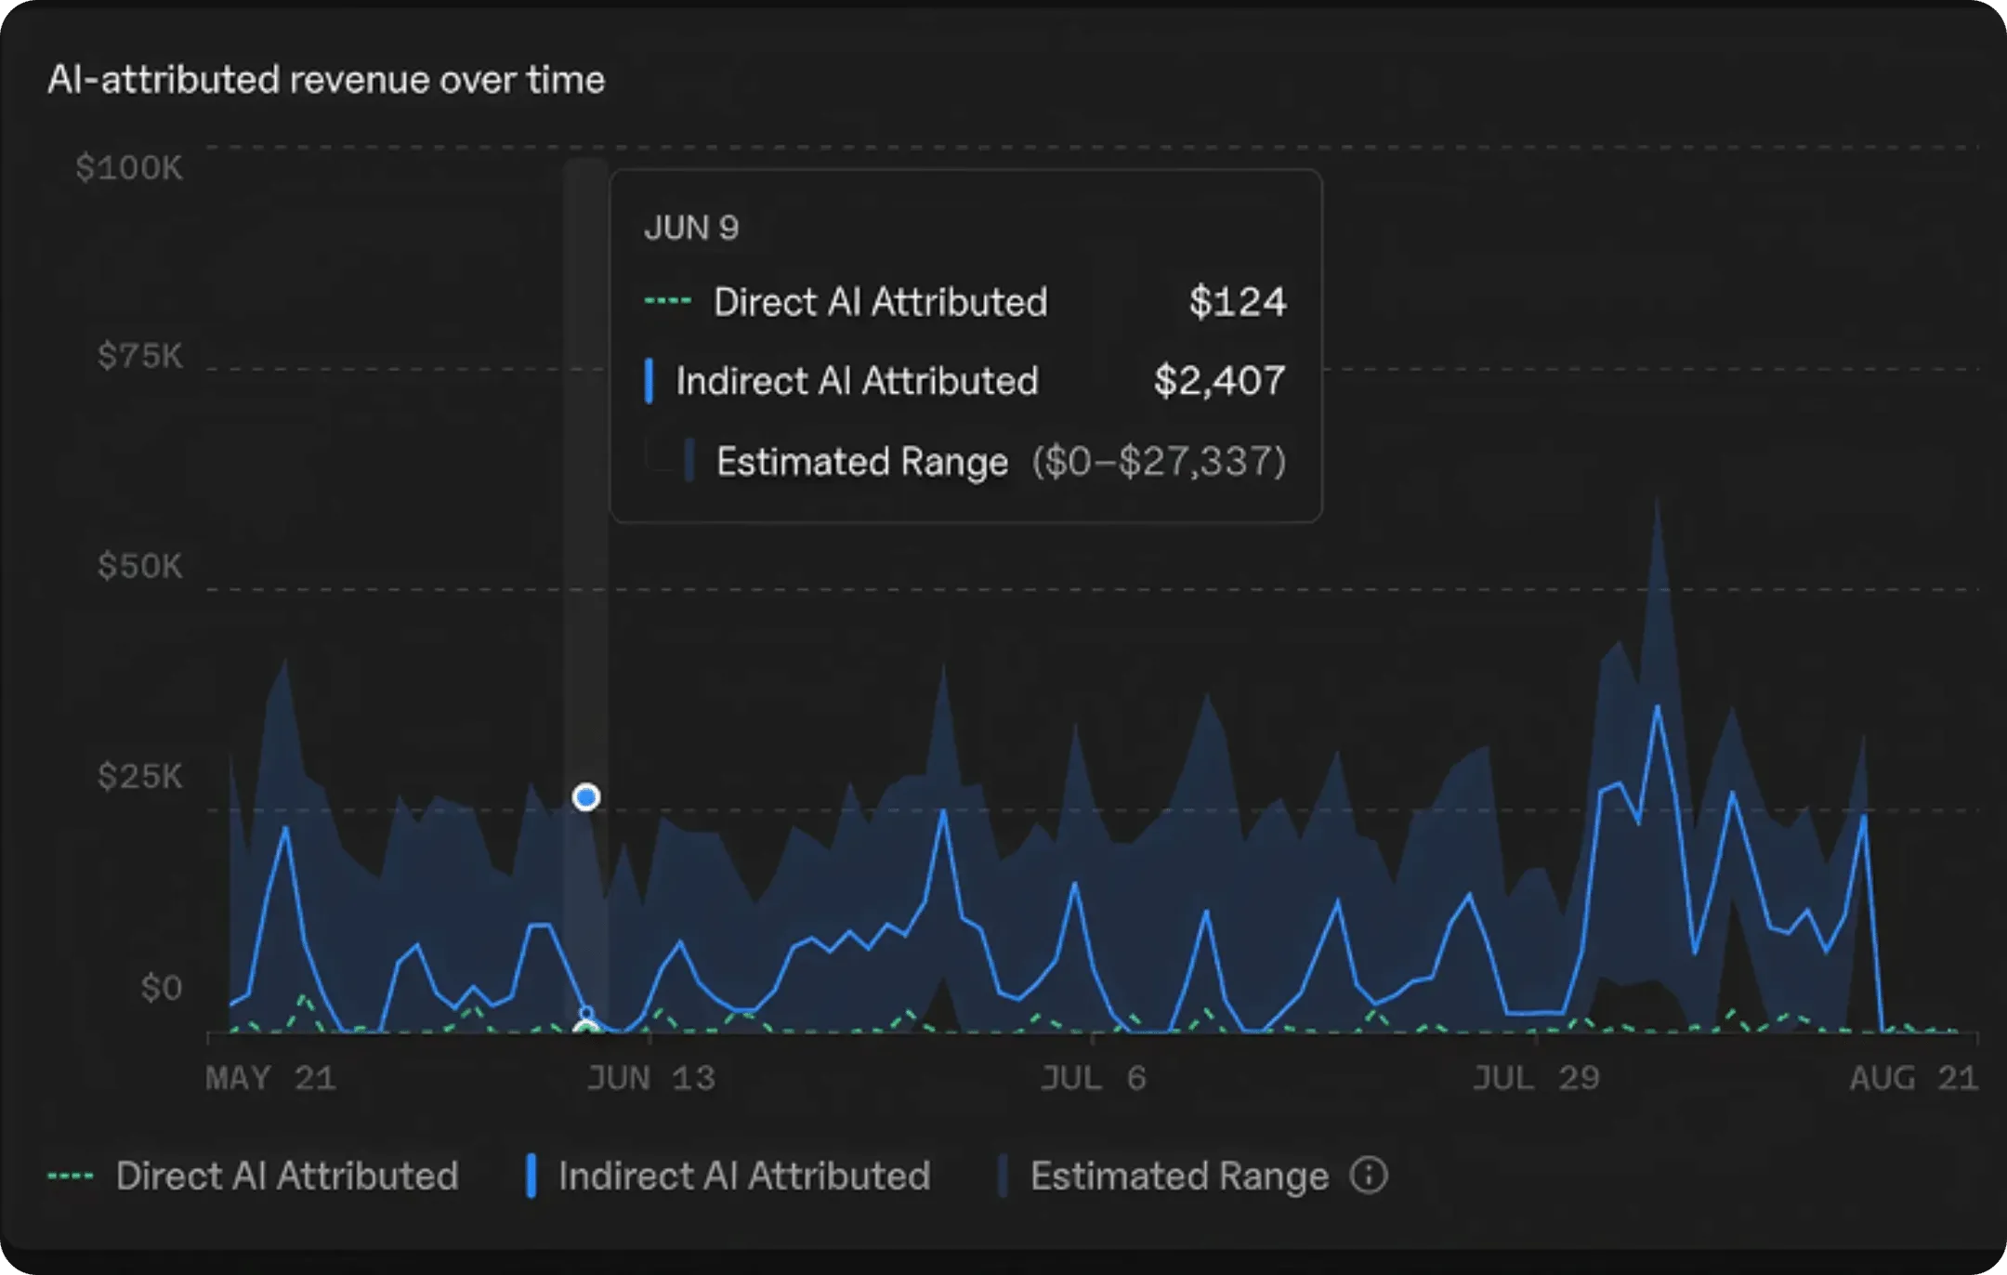Click the blue range marker dot near $25K
This screenshot has height=1275, width=2007.
tap(586, 796)
